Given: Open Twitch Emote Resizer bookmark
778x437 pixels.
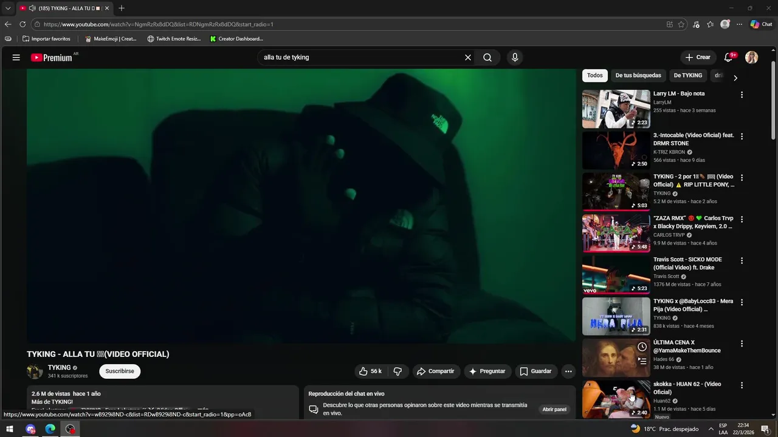Looking at the screenshot, I should [x=174, y=39].
